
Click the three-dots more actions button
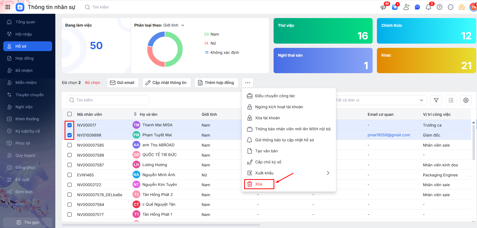point(248,83)
